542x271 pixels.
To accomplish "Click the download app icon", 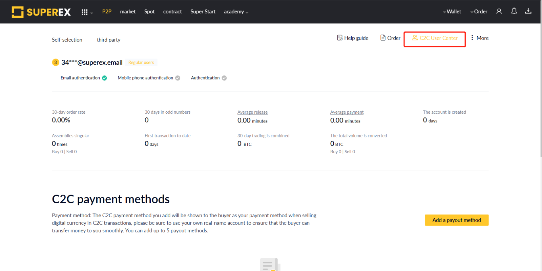I will (x=528, y=11).
